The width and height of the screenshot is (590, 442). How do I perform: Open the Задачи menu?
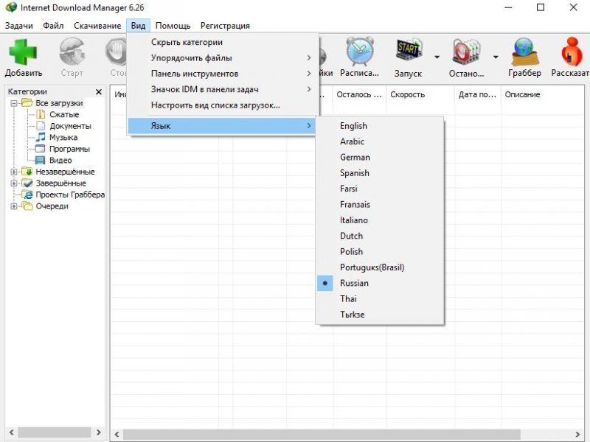(19, 26)
